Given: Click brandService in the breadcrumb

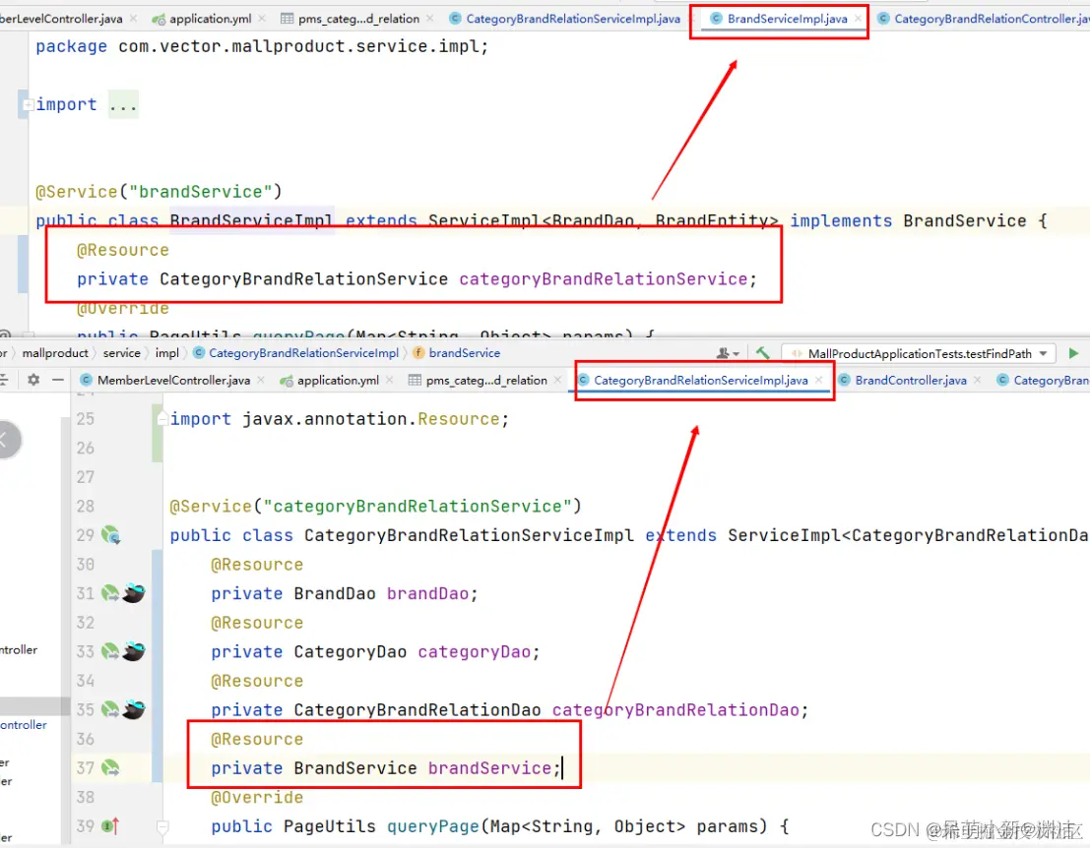Looking at the screenshot, I should 465,353.
